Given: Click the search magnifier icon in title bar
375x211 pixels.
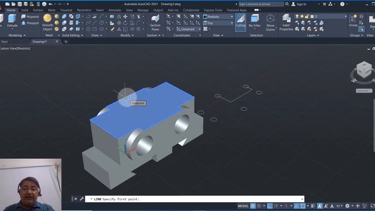Looking at the screenshot, I should tap(287, 4).
